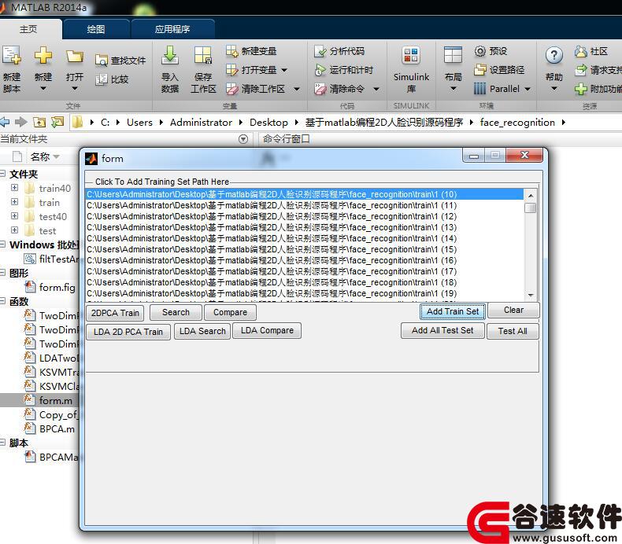
Task: Open the Open Variable (打开变量) dropdown arrow
Action: click(284, 71)
